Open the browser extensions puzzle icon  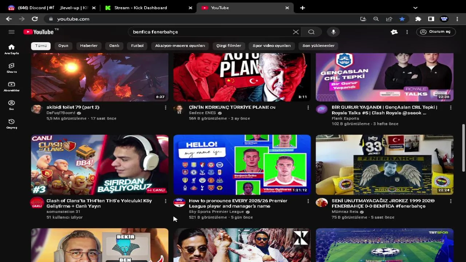pos(418,19)
